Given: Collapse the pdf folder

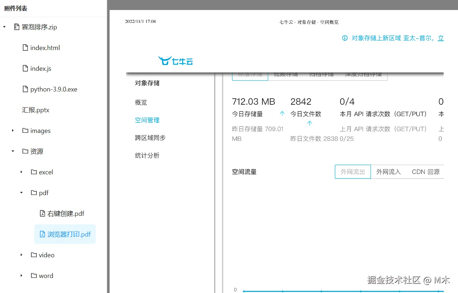Looking at the screenshot, I should pos(21,193).
